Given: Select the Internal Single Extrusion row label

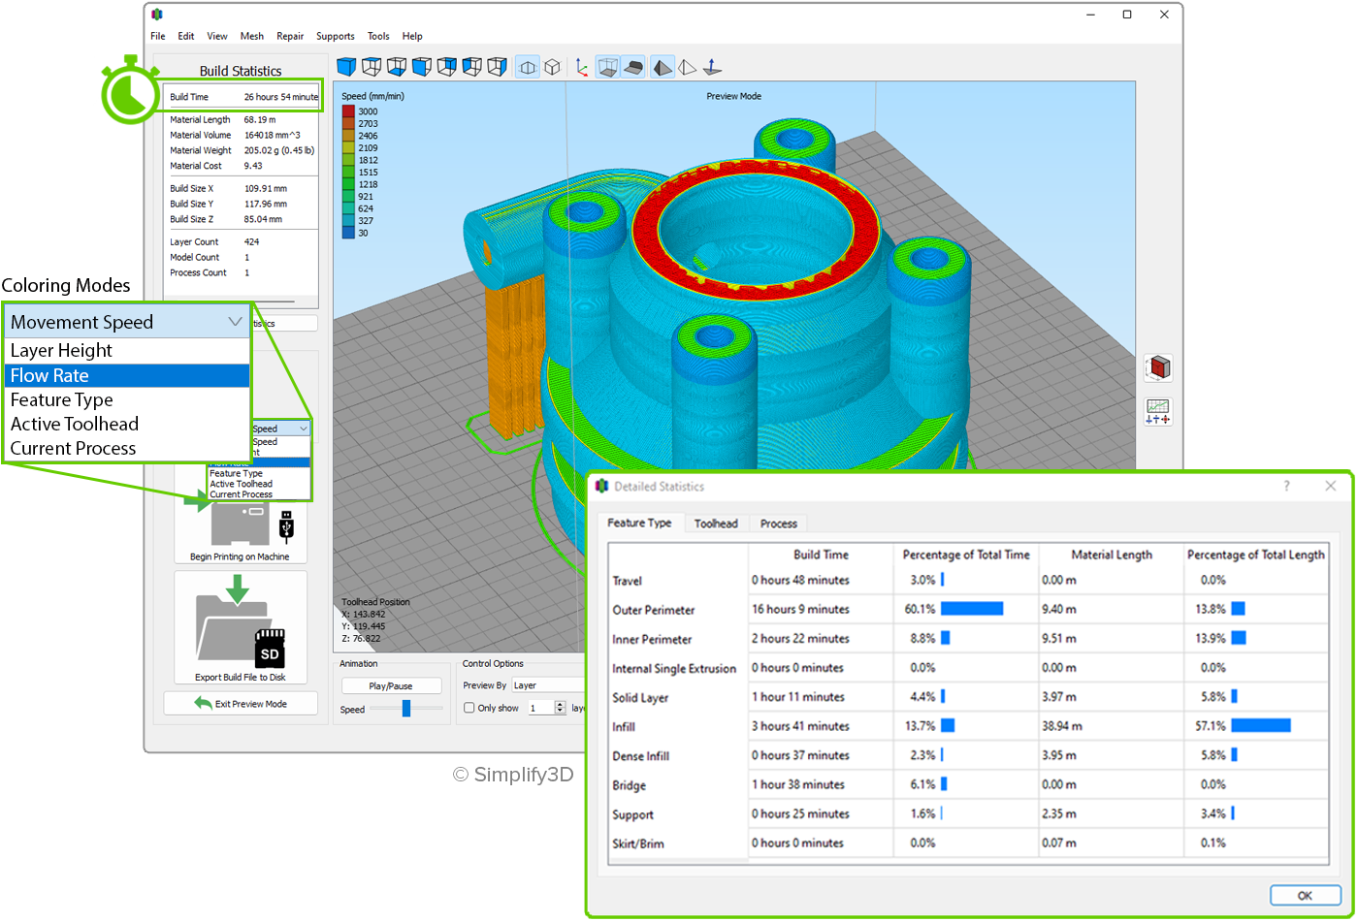Looking at the screenshot, I should pyautogui.click(x=674, y=669).
